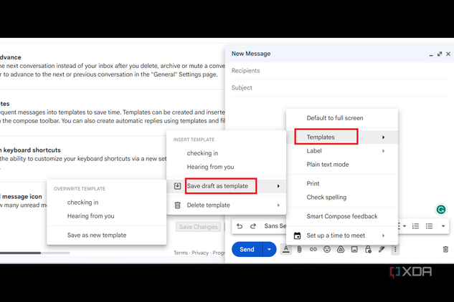Image resolution: width=454 pixels, height=302 pixels.
Task: Expand Delete template submenu arrow
Action: (278, 205)
